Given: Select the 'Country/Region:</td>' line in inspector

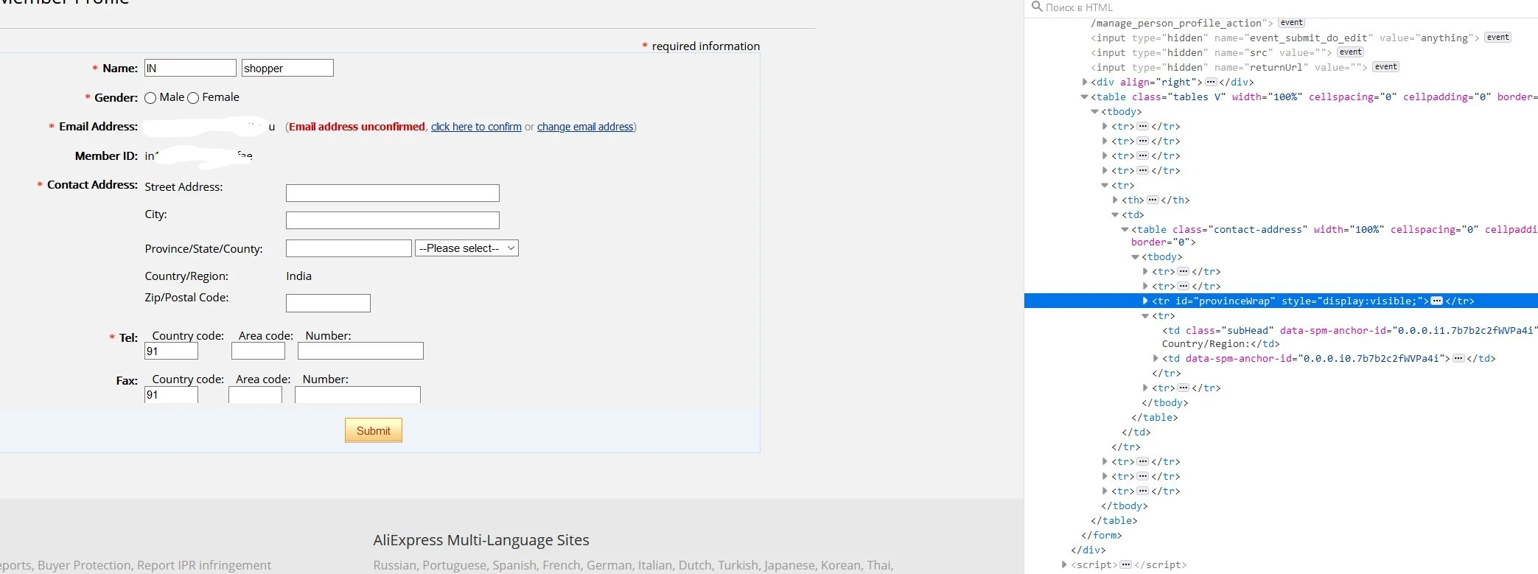Looking at the screenshot, I should (x=1220, y=343).
